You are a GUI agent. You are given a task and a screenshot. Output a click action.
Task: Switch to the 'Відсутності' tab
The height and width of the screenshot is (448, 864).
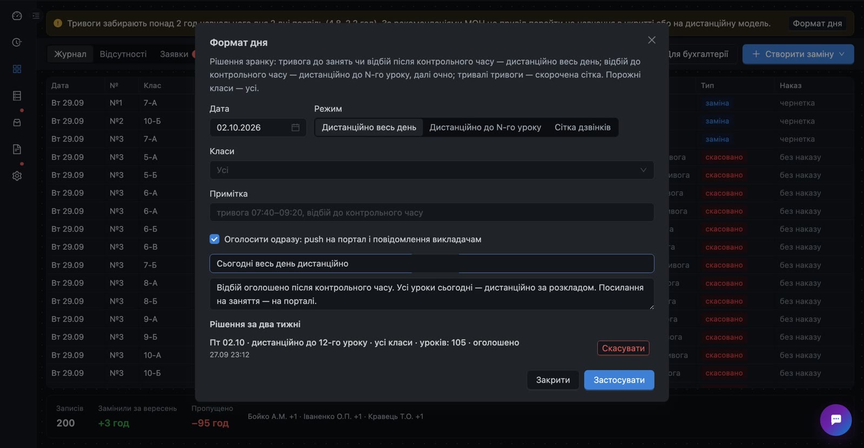click(x=123, y=54)
